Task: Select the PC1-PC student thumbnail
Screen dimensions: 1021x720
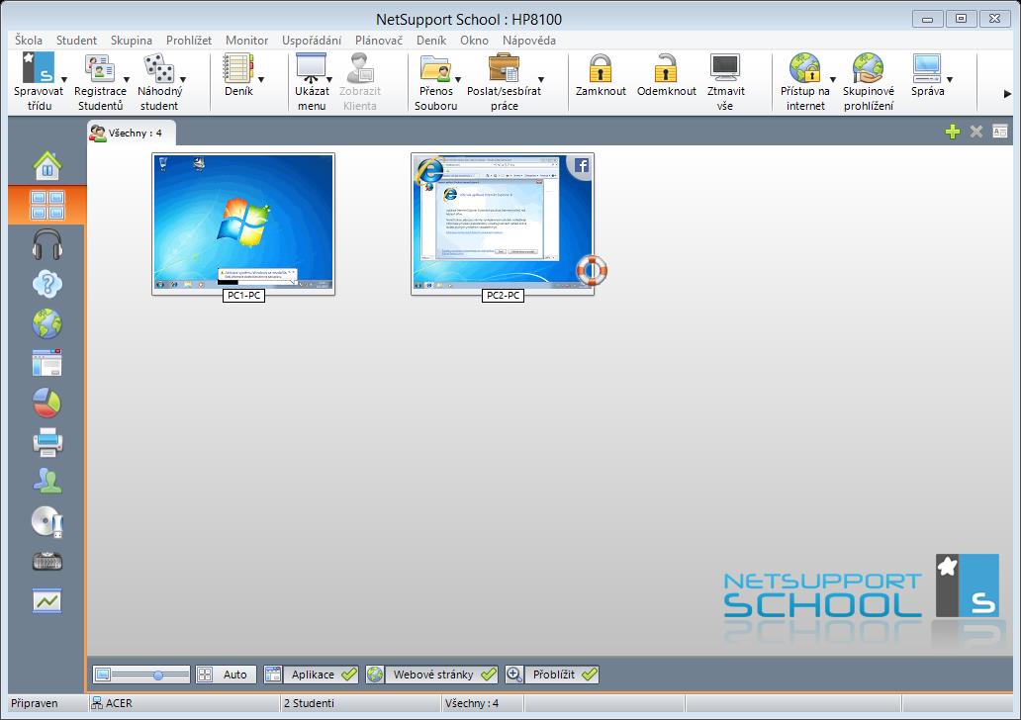Action: [243, 223]
